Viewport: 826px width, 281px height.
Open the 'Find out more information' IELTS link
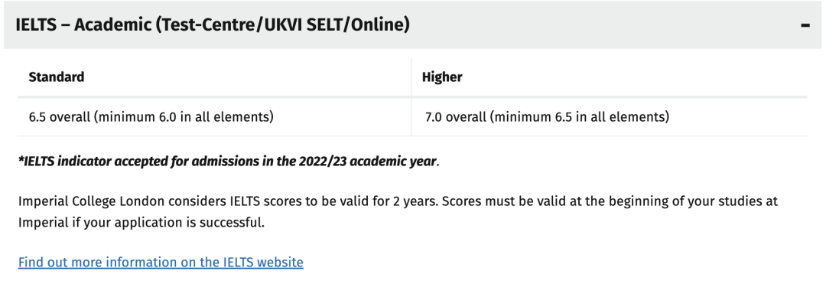click(161, 262)
